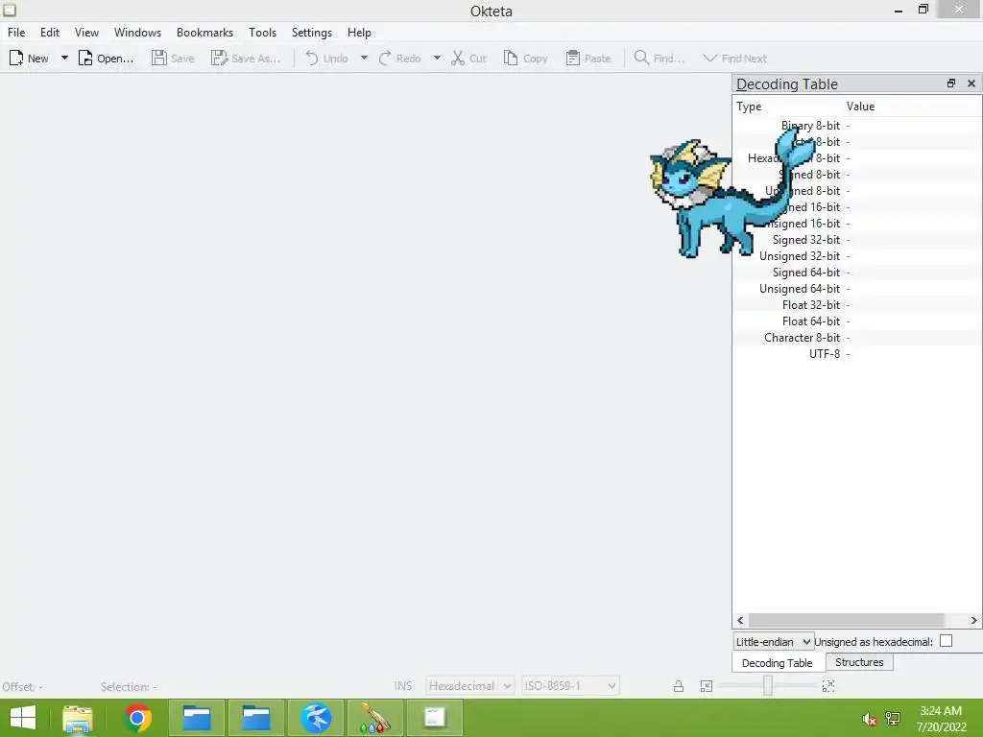Click the horizontal scrollbar left arrow
Screen dimensions: 983x737
[x=740, y=621]
